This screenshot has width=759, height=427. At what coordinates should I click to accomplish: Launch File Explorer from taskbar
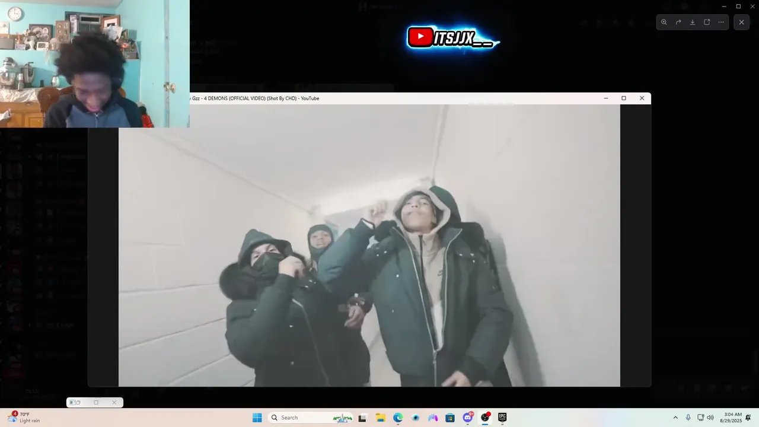[x=380, y=418]
